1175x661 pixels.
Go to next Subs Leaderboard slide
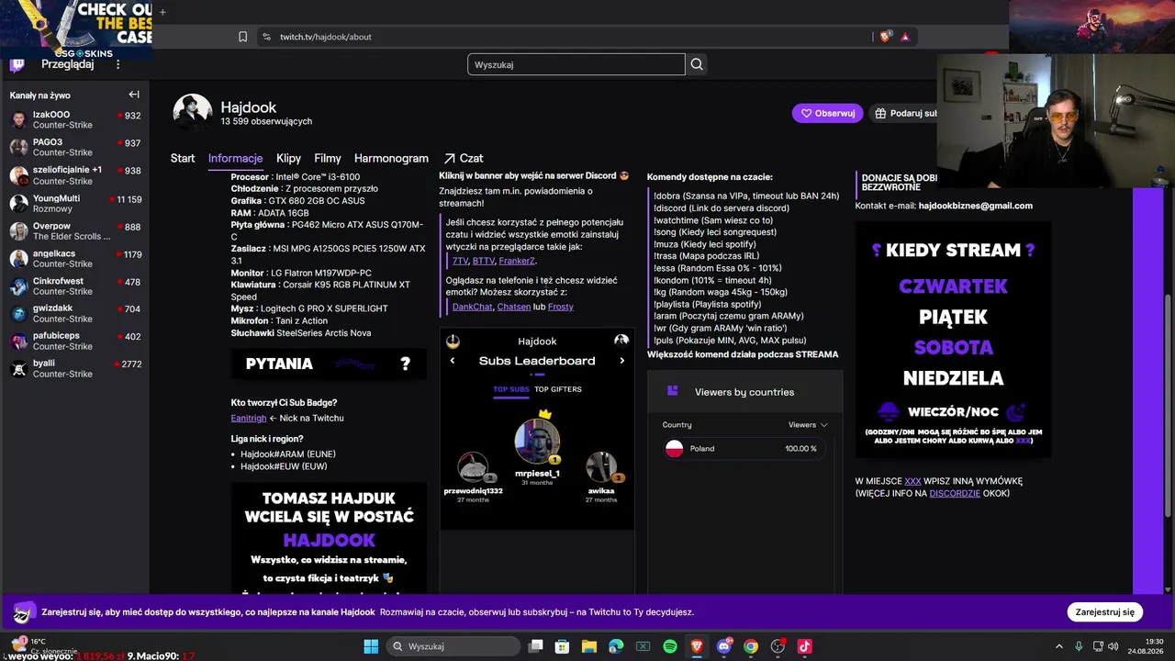[621, 361]
